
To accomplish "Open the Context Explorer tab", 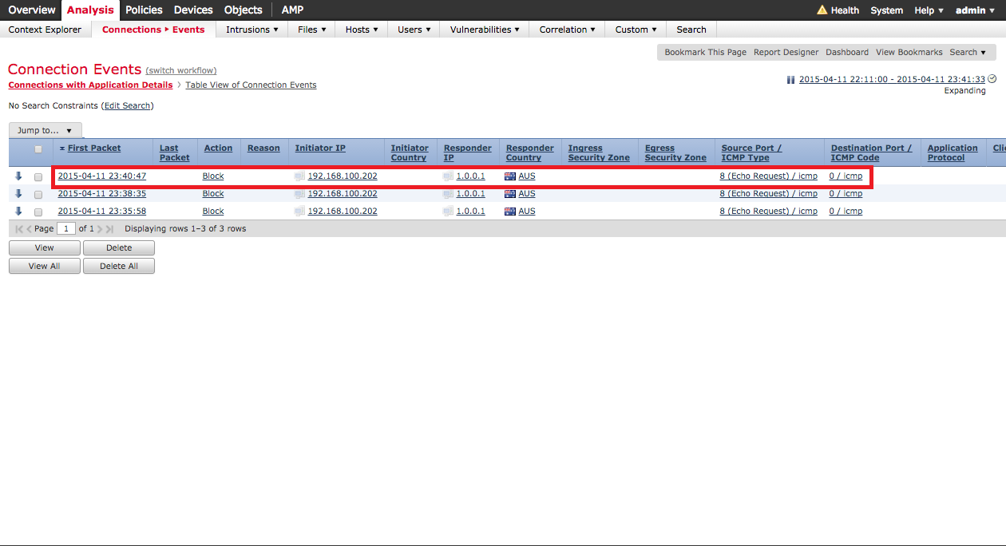I will [x=45, y=30].
